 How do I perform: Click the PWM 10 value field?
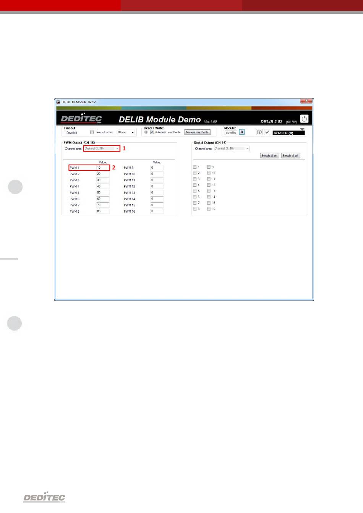click(157, 174)
